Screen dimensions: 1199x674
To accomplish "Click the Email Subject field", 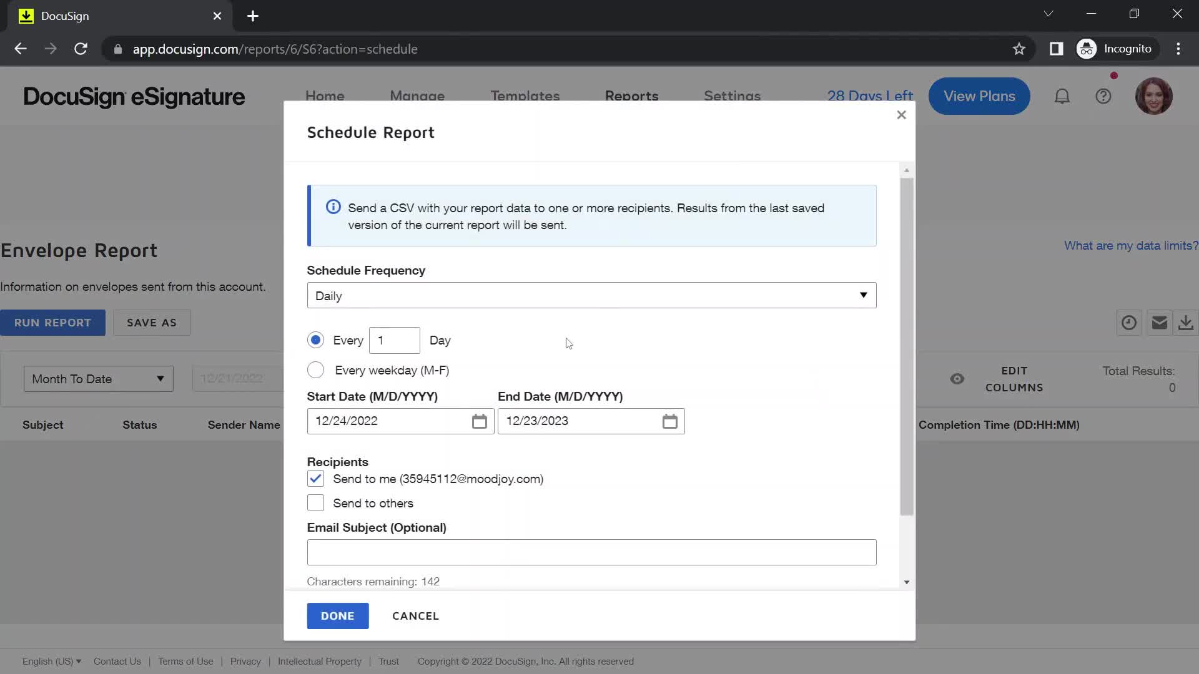I will [591, 552].
